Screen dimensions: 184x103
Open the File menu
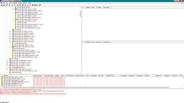4,3
